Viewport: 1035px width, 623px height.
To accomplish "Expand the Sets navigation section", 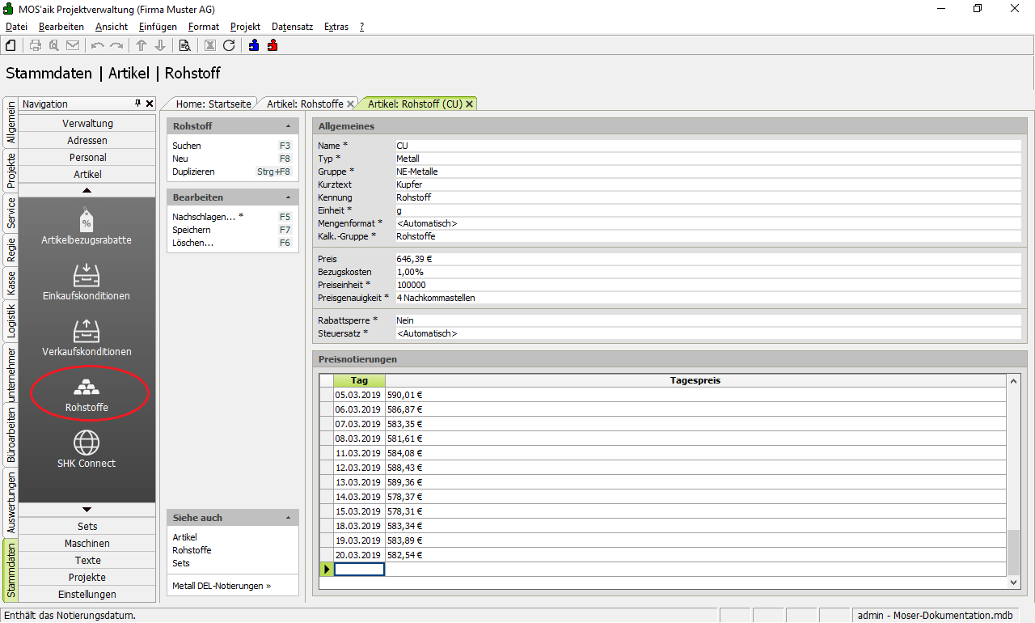I will click(87, 527).
